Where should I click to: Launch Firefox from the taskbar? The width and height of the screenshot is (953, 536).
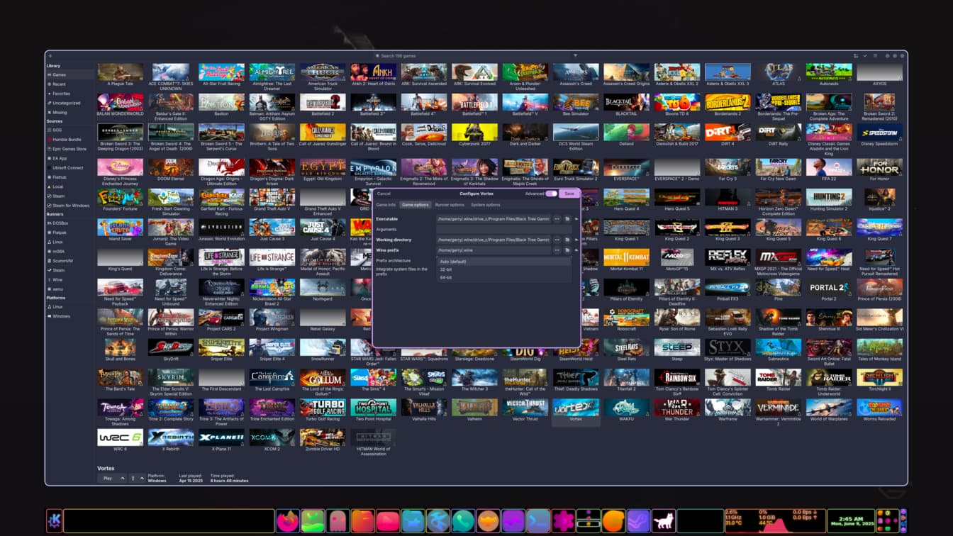[287, 521]
